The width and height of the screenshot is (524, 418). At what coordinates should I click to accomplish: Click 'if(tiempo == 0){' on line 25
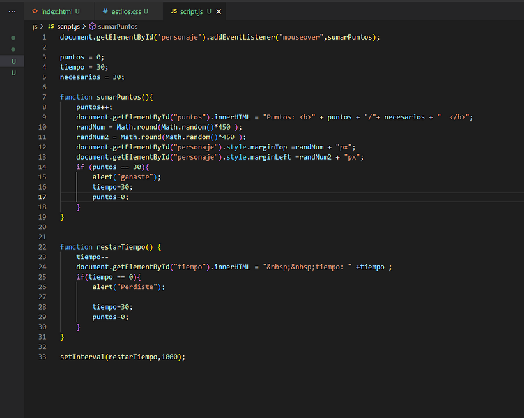(x=109, y=277)
